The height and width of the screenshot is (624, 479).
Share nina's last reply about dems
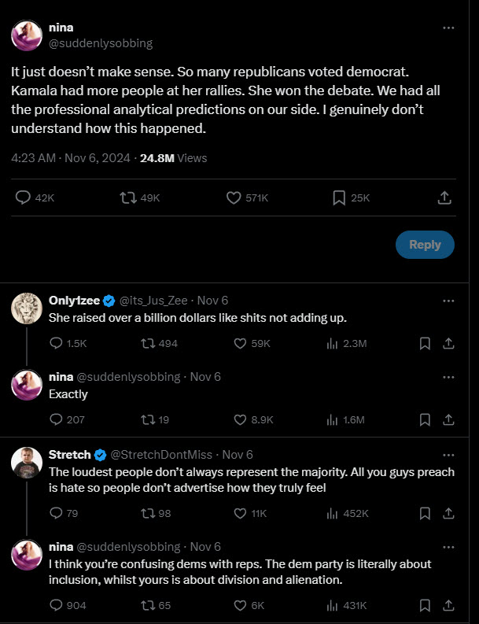click(448, 605)
